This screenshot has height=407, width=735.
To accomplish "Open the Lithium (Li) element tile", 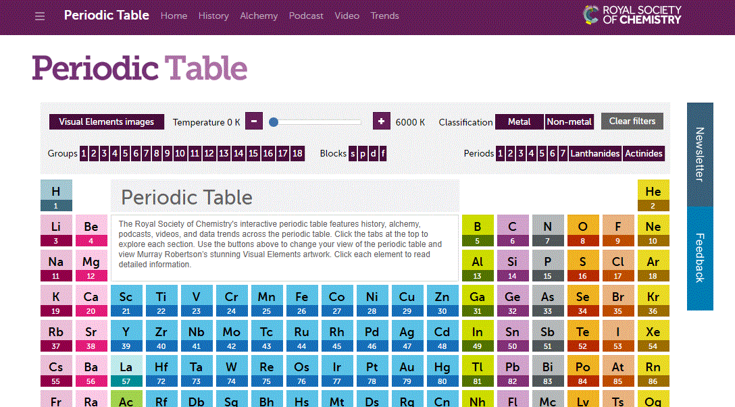I will pyautogui.click(x=56, y=230).
